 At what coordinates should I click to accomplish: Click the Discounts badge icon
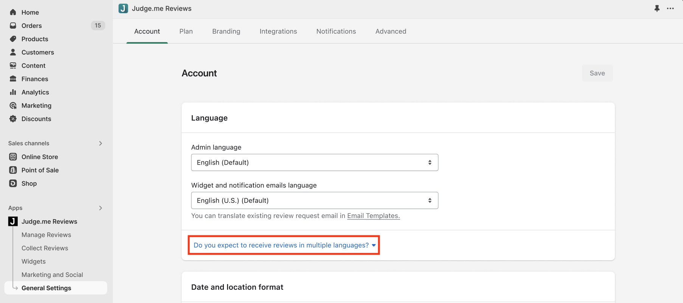pyautogui.click(x=13, y=119)
